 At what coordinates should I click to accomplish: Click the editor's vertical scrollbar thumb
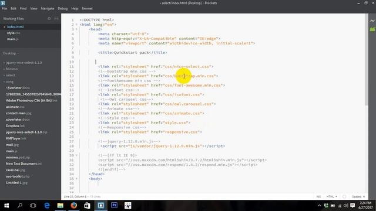367,59
